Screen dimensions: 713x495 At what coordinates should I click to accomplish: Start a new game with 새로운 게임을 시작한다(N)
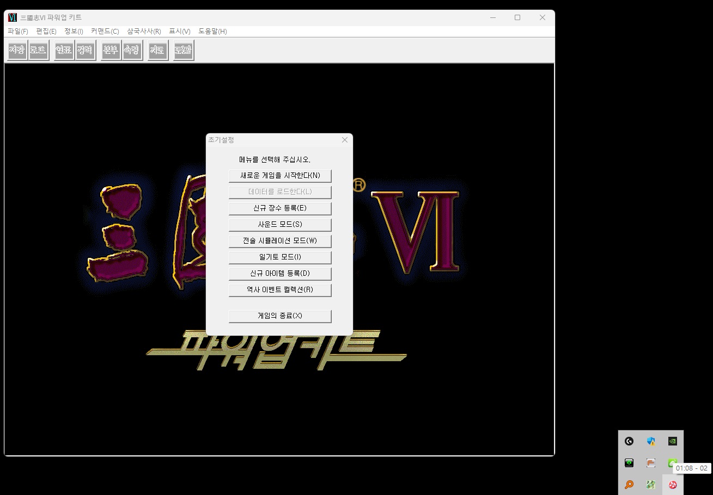(280, 176)
